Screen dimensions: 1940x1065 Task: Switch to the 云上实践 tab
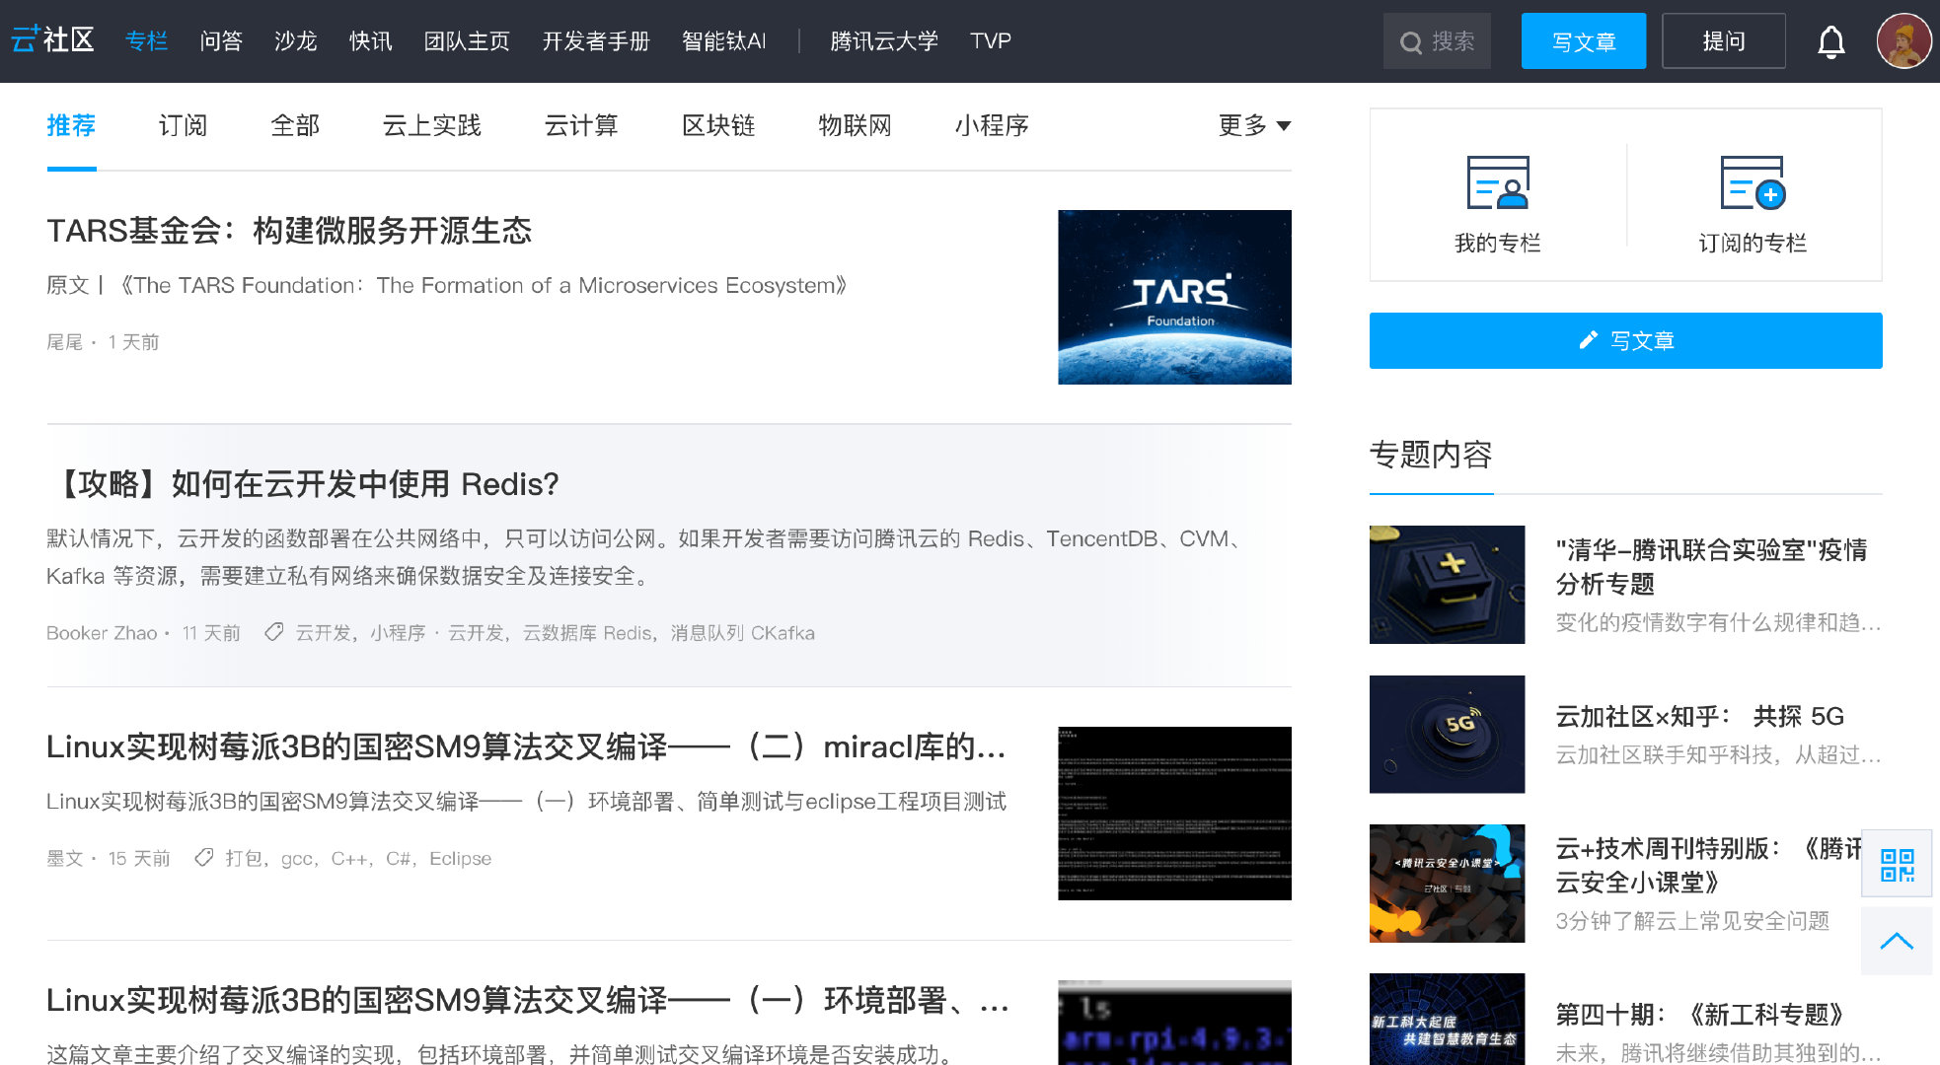pos(432,125)
